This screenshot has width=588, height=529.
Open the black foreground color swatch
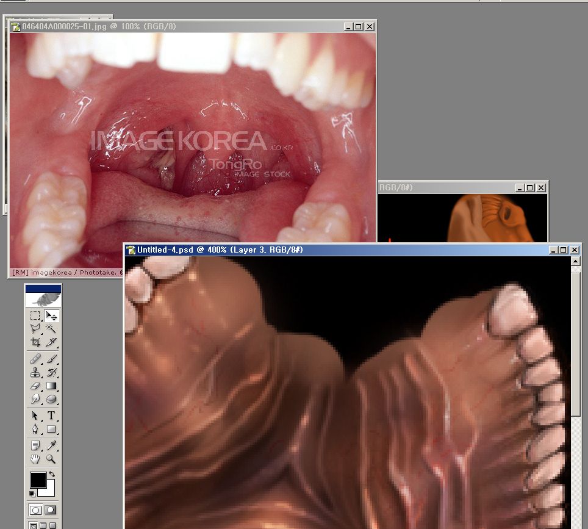coord(38,480)
